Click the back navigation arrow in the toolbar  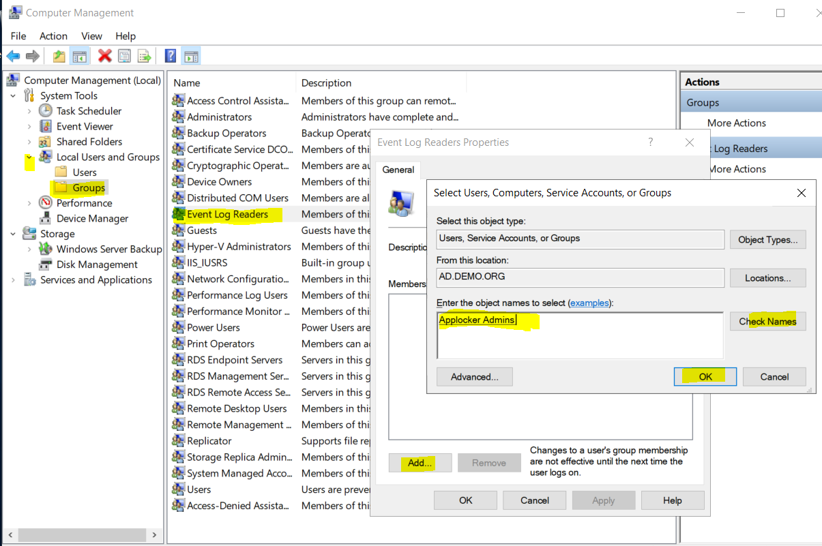pos(13,55)
